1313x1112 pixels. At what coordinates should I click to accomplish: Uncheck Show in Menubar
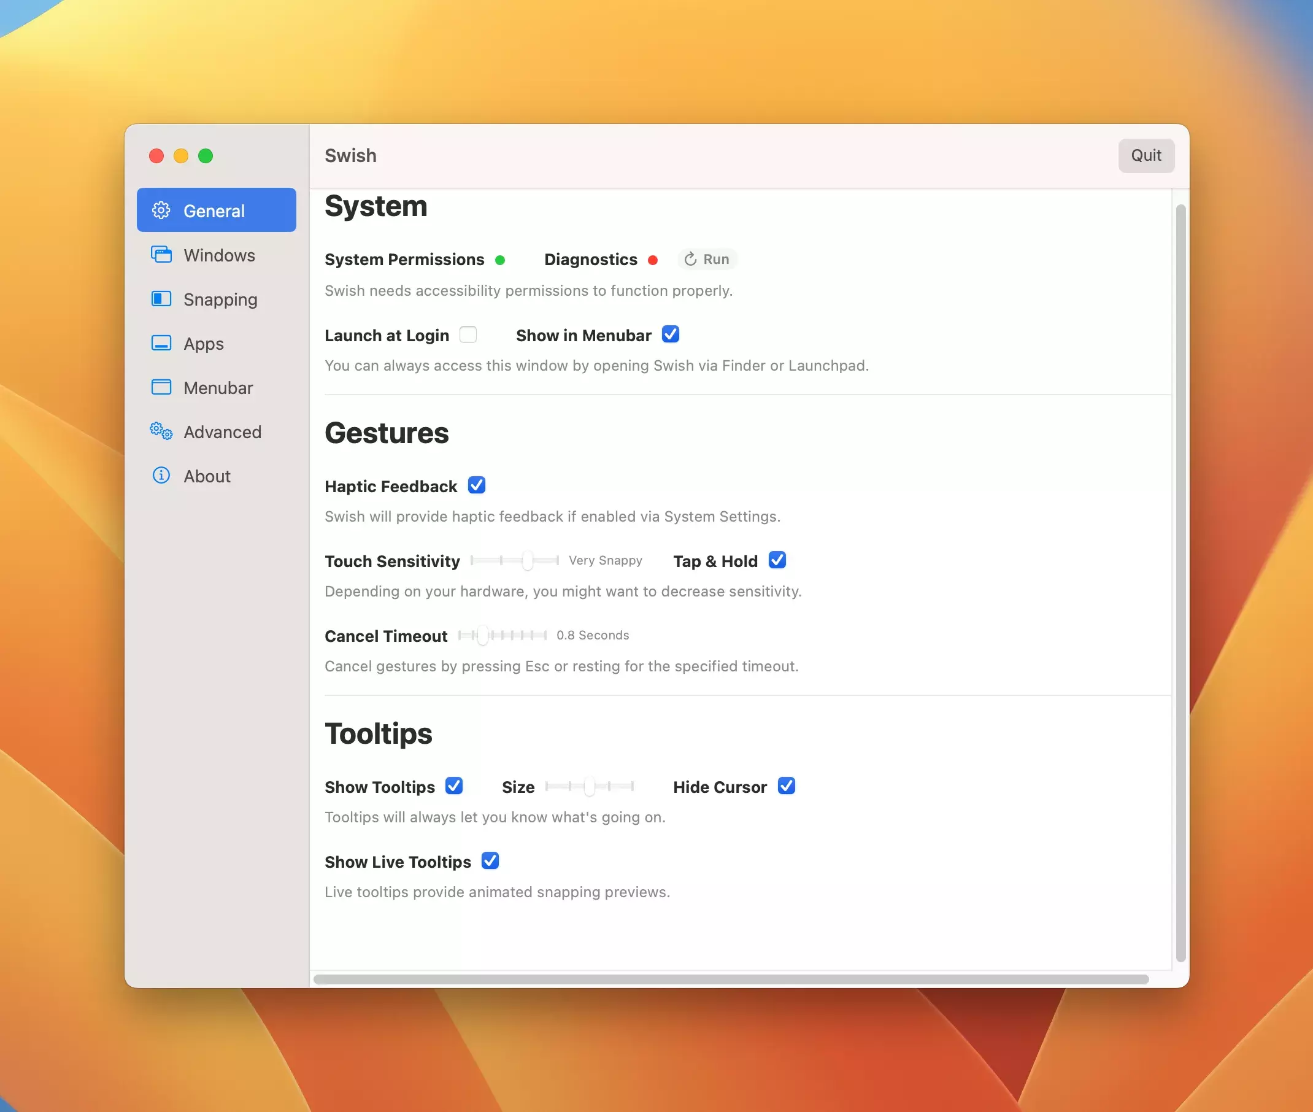(x=671, y=334)
